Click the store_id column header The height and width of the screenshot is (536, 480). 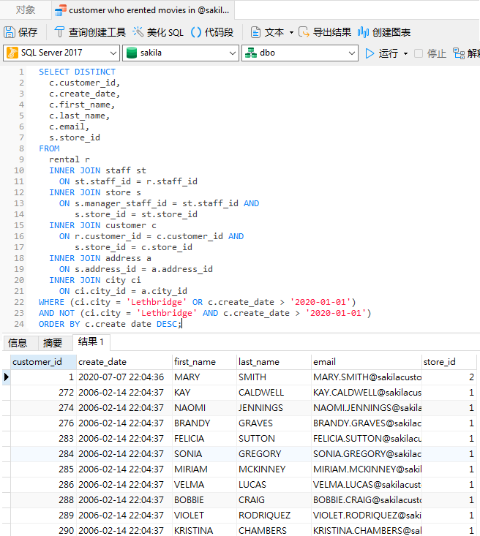[x=449, y=362]
